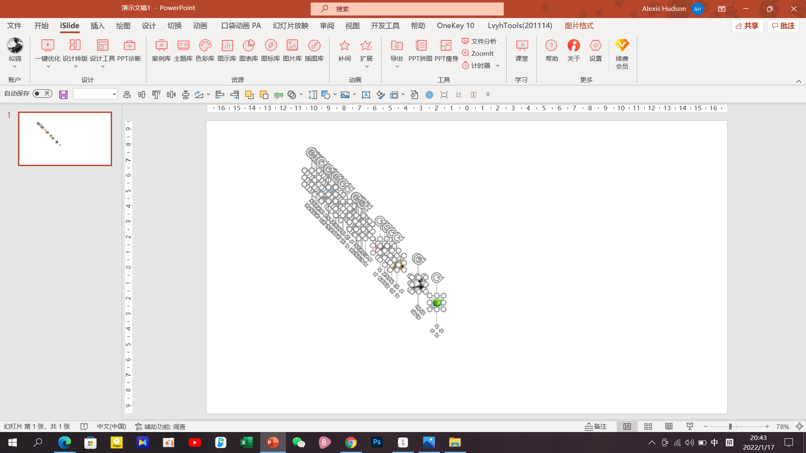Open ZoomIt tool
806x453 pixels.
pyautogui.click(x=478, y=53)
